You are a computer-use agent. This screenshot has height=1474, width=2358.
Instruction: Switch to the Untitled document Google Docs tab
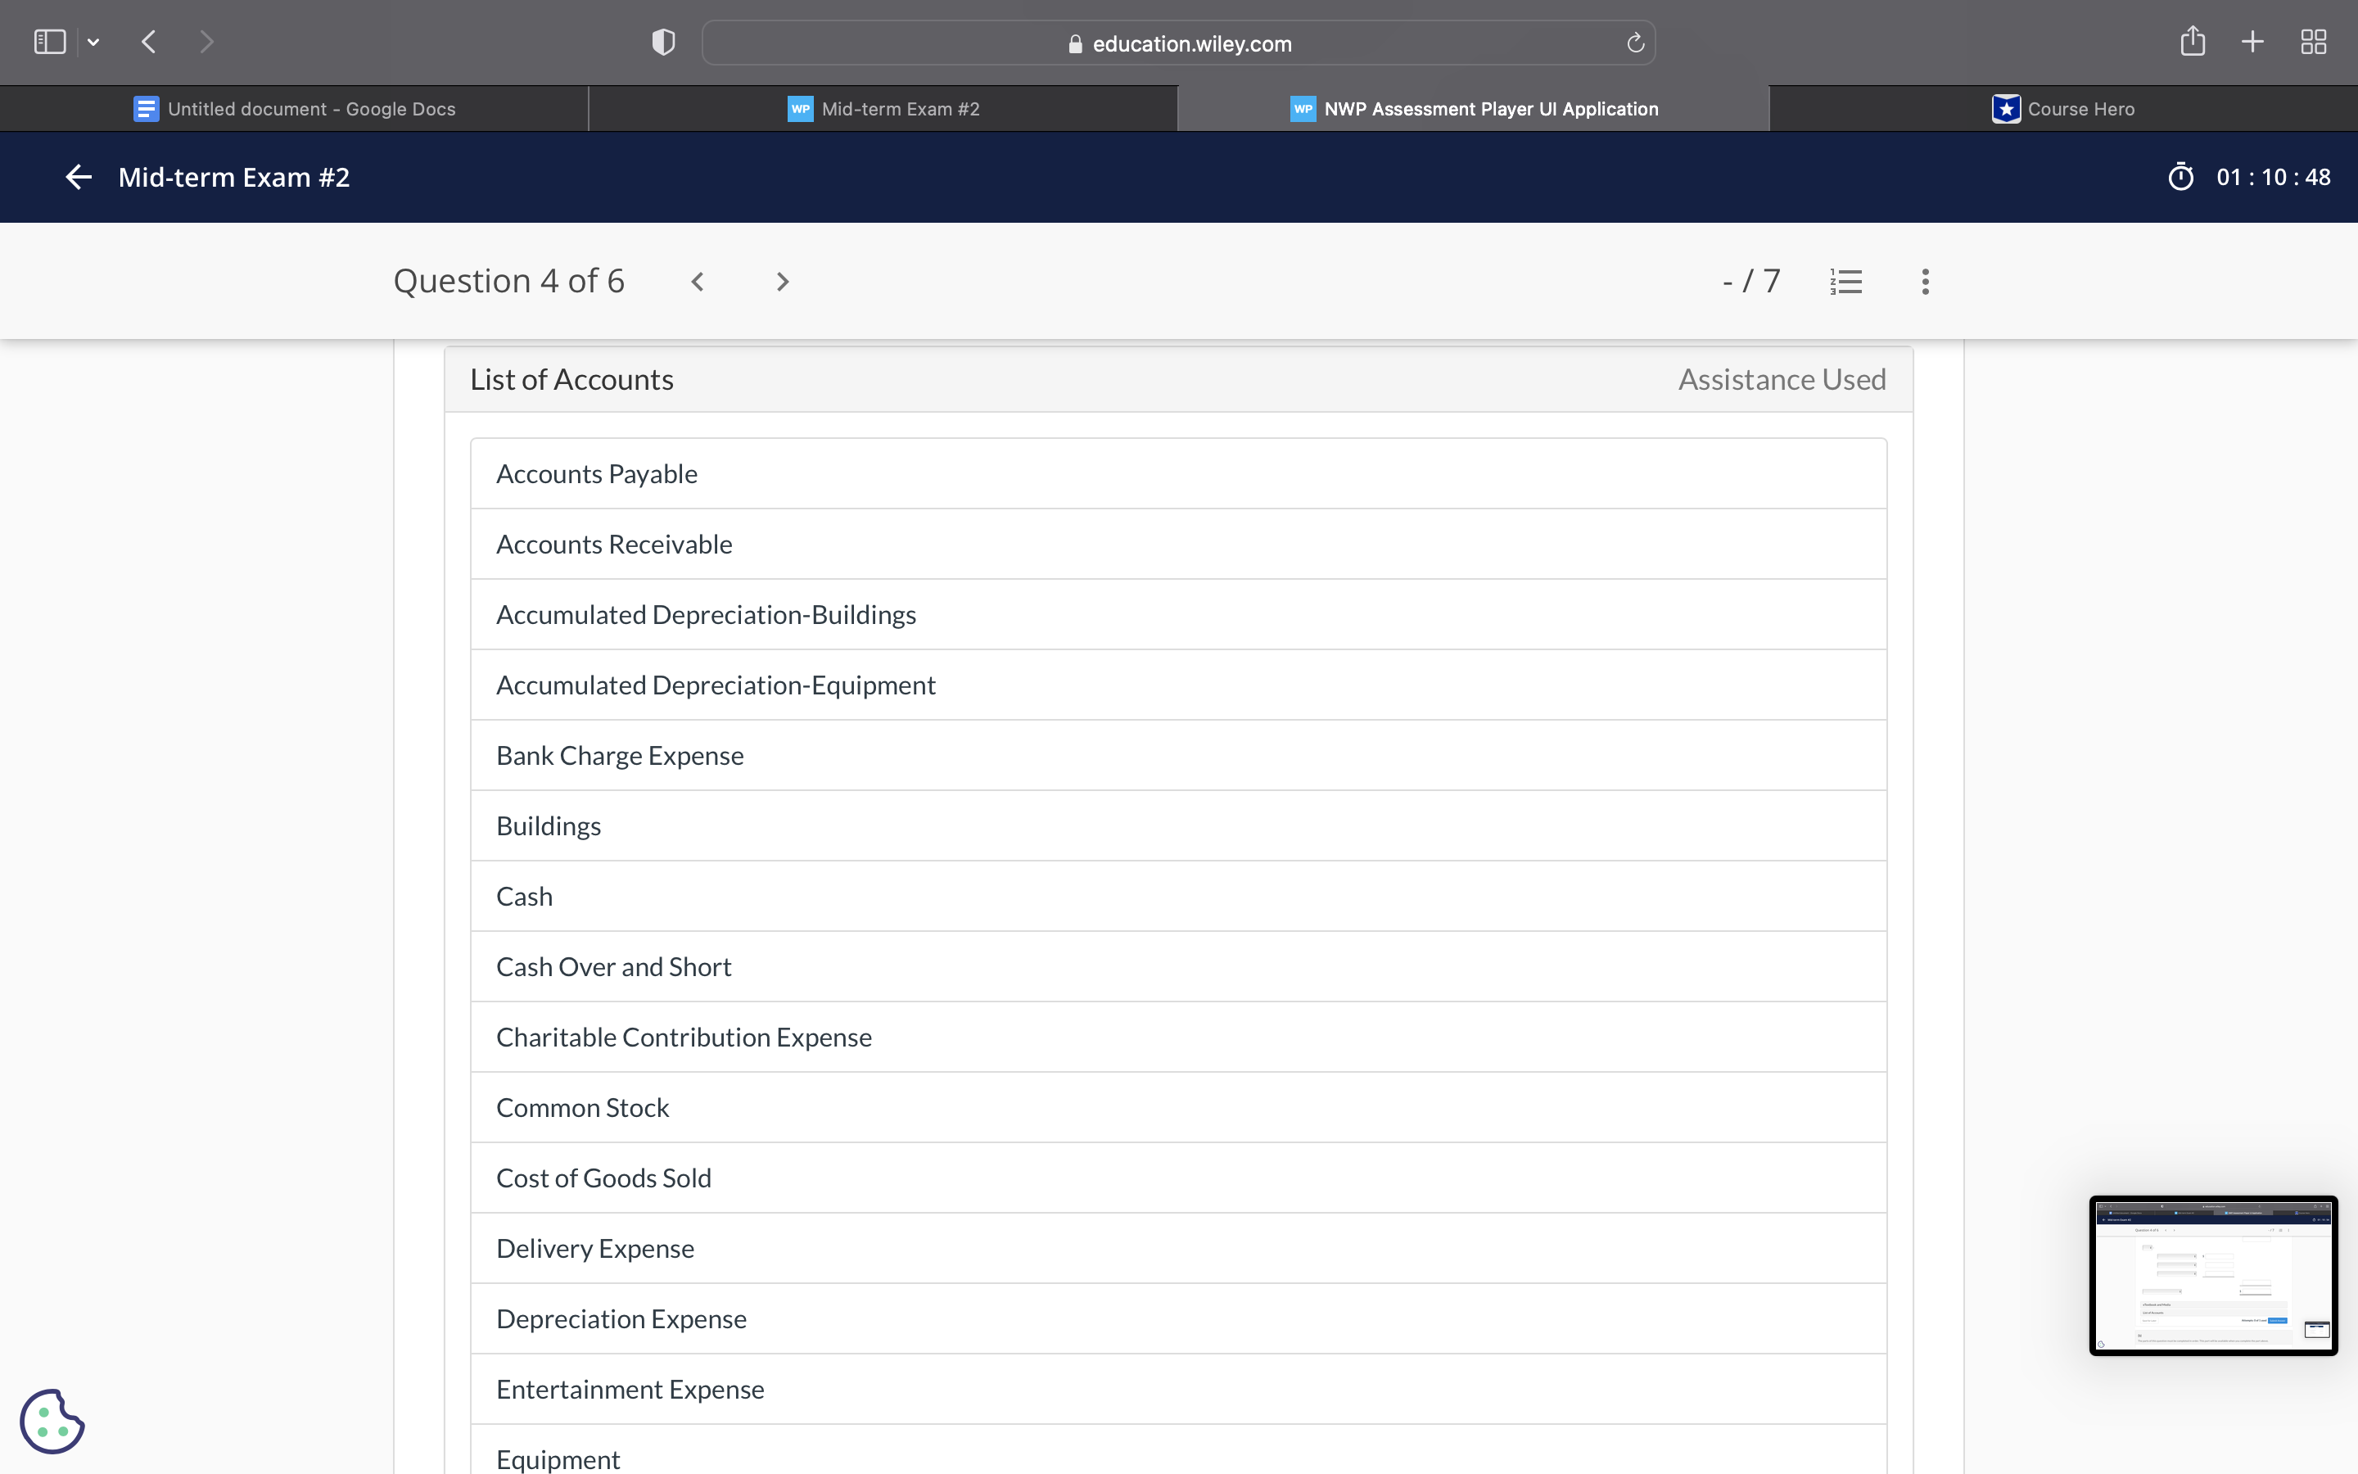click(296, 108)
